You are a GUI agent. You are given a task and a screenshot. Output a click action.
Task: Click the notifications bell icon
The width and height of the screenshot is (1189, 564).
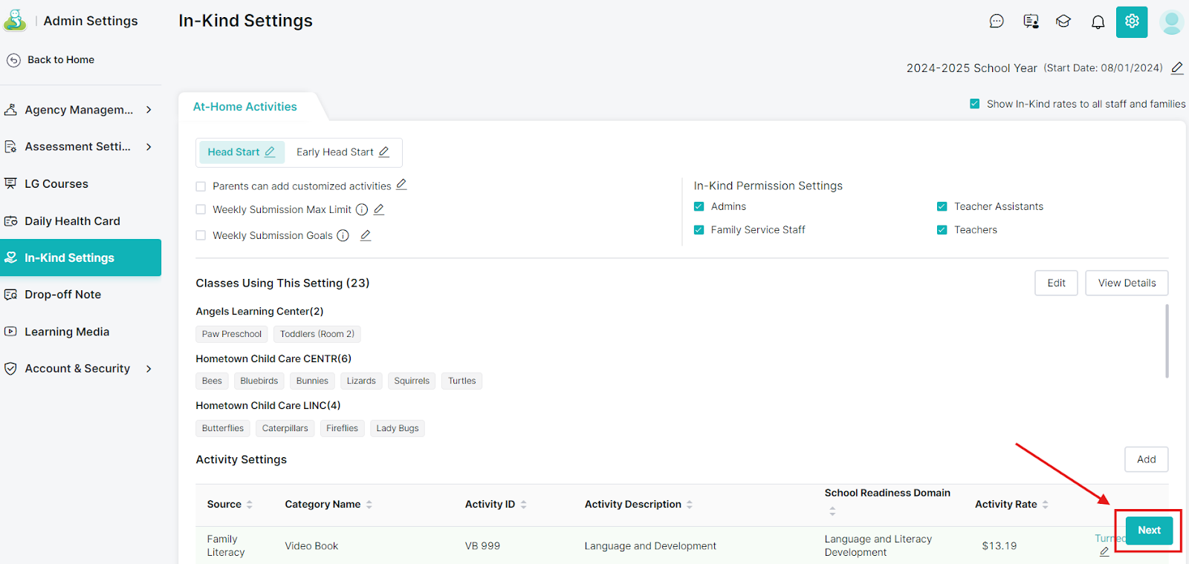1098,22
